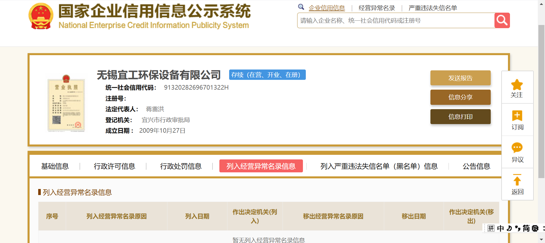Click the English title National Enterprise Credit Information Publicity System
This screenshot has height=243, width=545.
tap(154, 25)
